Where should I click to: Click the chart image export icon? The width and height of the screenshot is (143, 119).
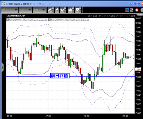(77, 10)
